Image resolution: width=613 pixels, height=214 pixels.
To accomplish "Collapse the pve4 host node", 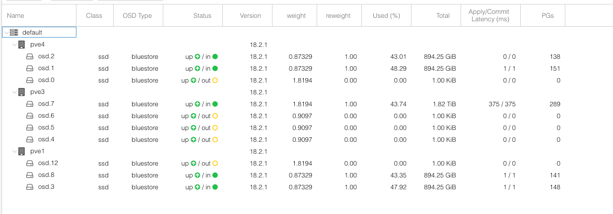I will pos(14,44).
